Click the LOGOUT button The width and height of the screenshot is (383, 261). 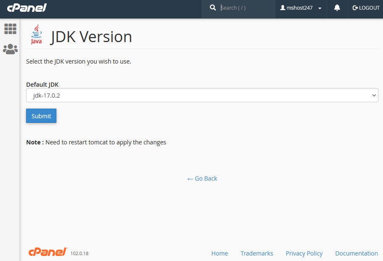pyautogui.click(x=366, y=8)
